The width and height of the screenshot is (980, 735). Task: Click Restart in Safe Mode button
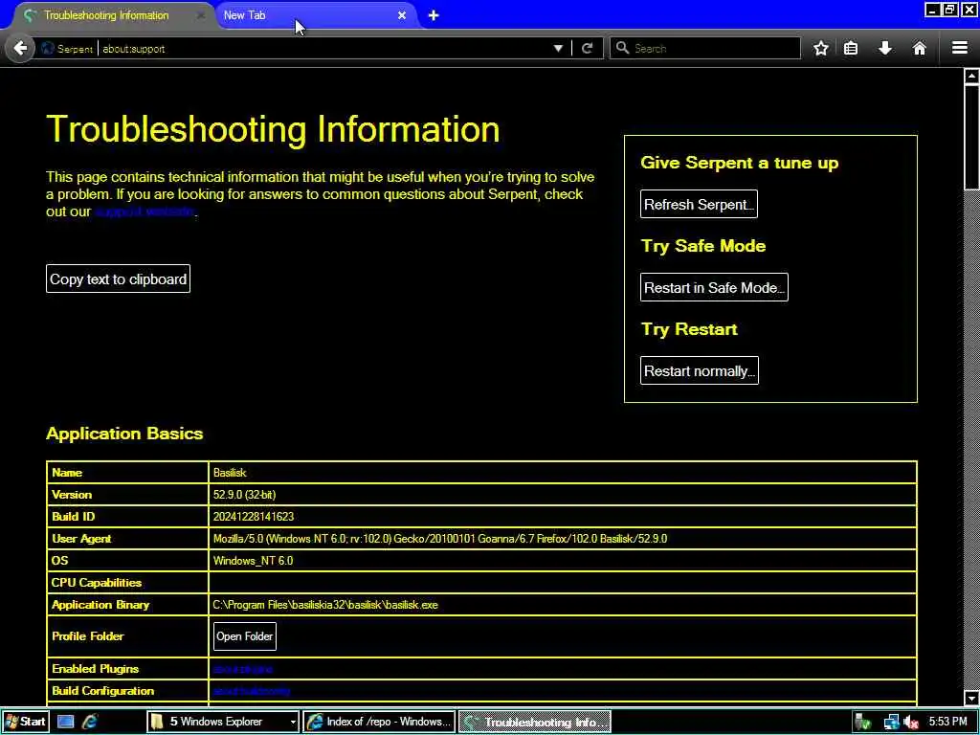point(714,287)
